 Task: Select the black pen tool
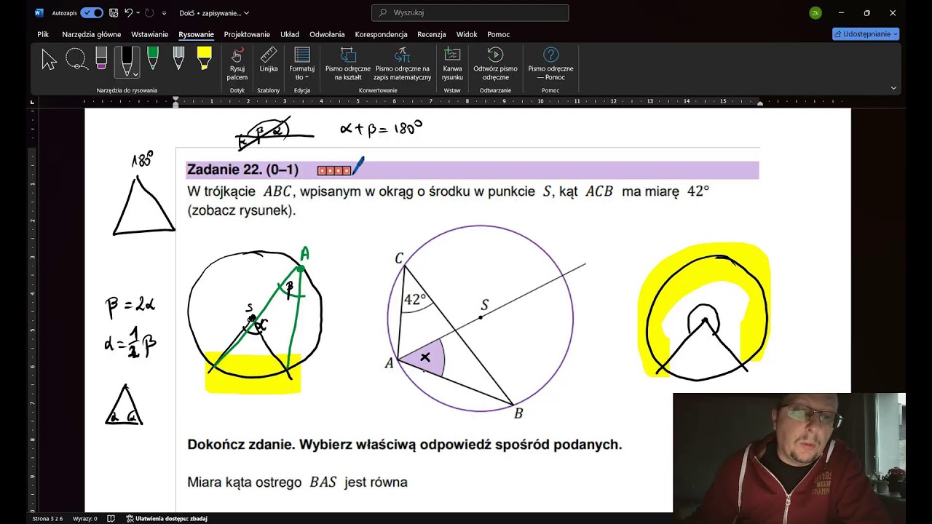(127, 61)
